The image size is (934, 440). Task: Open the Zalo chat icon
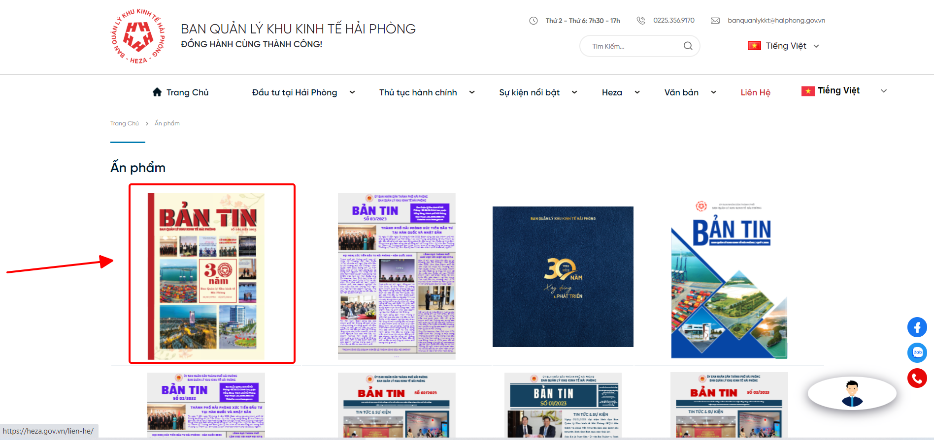pos(917,352)
